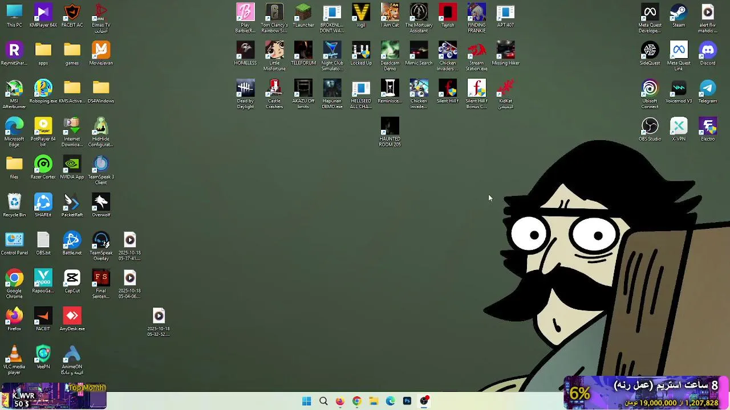
Task: Open the DS4Windows folder
Action: [x=101, y=92]
